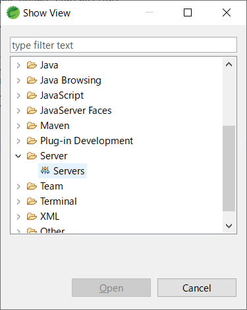Click the Open button

[x=111, y=288]
